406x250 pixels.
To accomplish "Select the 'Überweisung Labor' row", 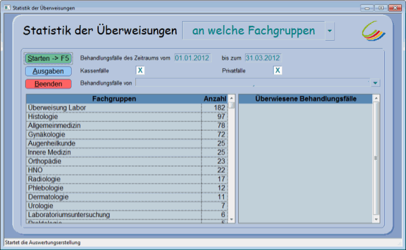I will click(x=127, y=108).
